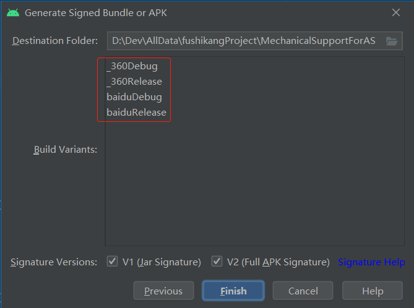Choose baiduDebug from the variants list

point(134,97)
